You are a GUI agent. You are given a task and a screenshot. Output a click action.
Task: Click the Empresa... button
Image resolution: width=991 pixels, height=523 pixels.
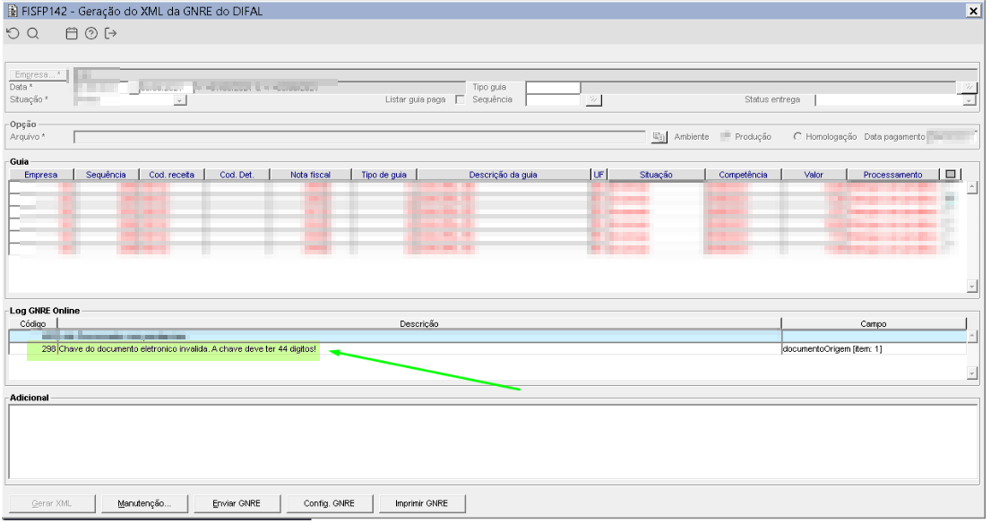coord(39,74)
